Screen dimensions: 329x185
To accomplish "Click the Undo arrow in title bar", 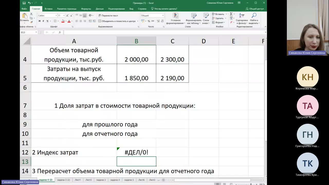I will click(x=29, y=3).
